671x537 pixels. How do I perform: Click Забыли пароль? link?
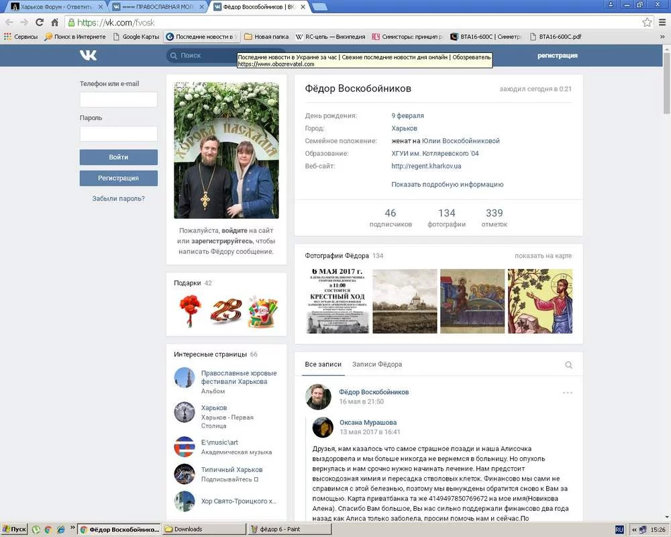click(x=119, y=199)
